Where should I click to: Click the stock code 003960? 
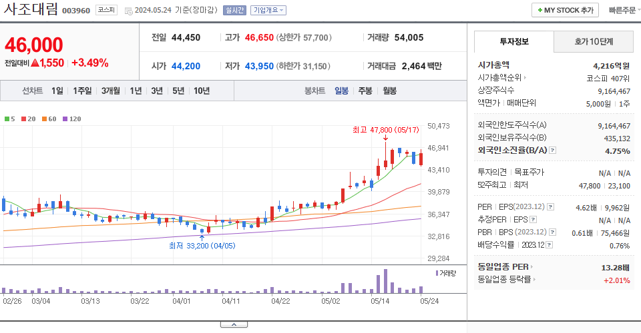pos(76,11)
